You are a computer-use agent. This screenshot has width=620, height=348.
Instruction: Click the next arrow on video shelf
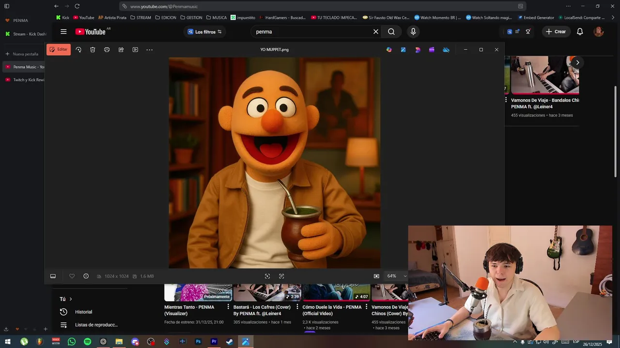pos(577,62)
